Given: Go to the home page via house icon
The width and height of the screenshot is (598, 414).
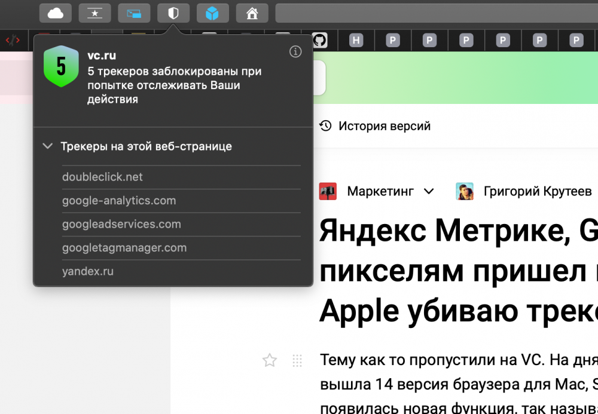Looking at the screenshot, I should point(252,13).
